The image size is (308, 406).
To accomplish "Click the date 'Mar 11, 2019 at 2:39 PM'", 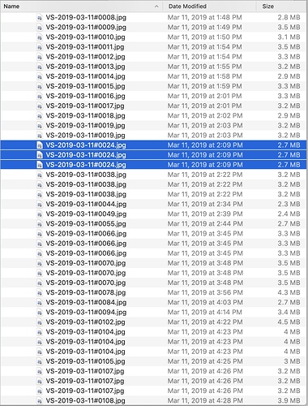I will pyautogui.click(x=205, y=214).
